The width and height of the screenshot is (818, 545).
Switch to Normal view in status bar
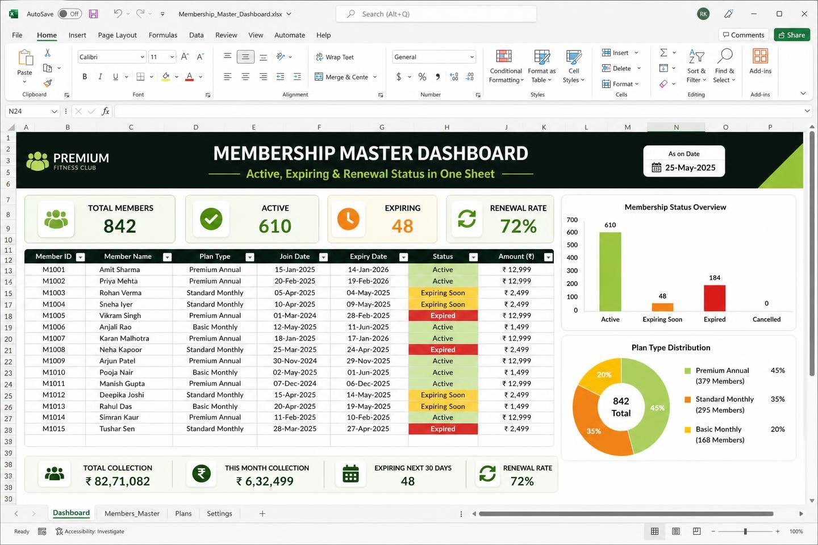click(654, 531)
